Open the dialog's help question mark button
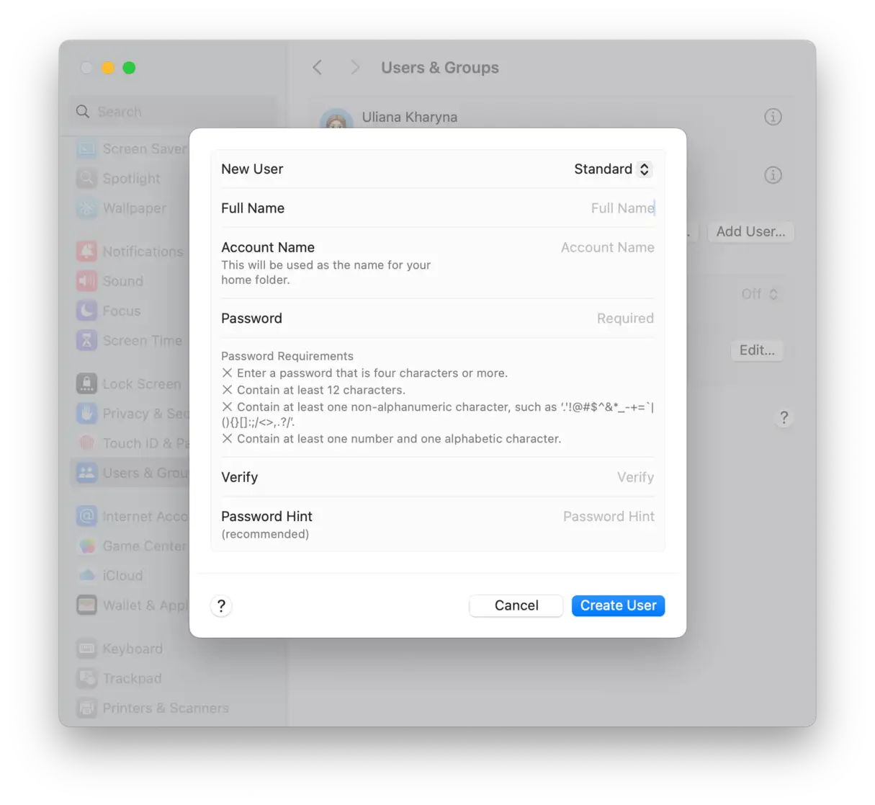Image resolution: width=875 pixels, height=805 pixels. [221, 606]
